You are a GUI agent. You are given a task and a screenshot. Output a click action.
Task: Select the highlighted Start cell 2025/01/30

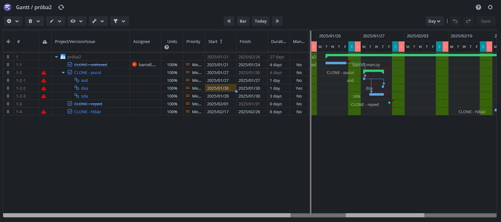pyautogui.click(x=221, y=88)
